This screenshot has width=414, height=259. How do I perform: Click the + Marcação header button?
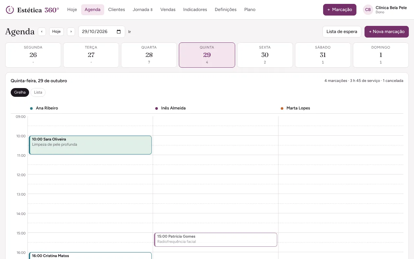pyautogui.click(x=340, y=10)
